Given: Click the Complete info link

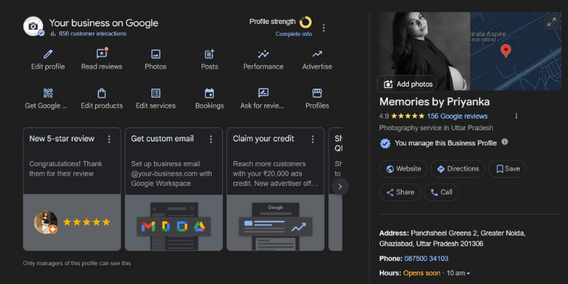Looking at the screenshot, I should [293, 33].
